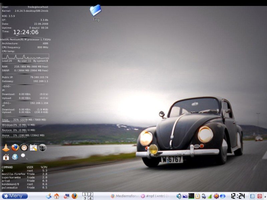Click the CPU load graph in system monitor
The height and width of the screenshot is (200, 267).
click(x=25, y=56)
